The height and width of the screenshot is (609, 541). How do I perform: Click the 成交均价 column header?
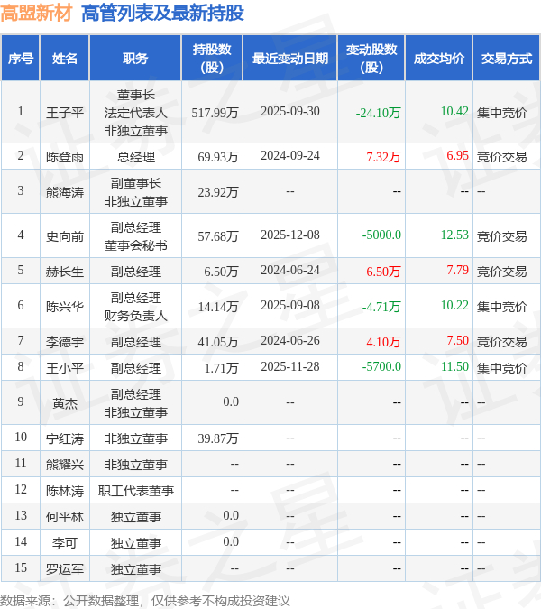click(x=438, y=59)
